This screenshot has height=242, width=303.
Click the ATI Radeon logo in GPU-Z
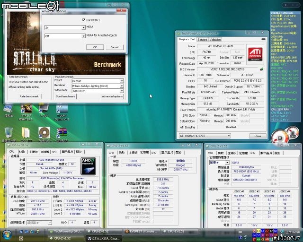[255, 54]
